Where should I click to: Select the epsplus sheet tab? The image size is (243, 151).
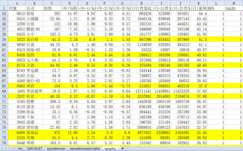(x=110, y=149)
